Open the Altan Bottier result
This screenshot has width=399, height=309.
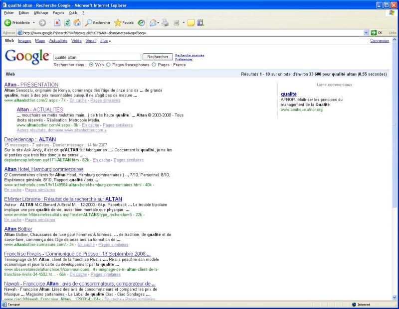click(18, 229)
